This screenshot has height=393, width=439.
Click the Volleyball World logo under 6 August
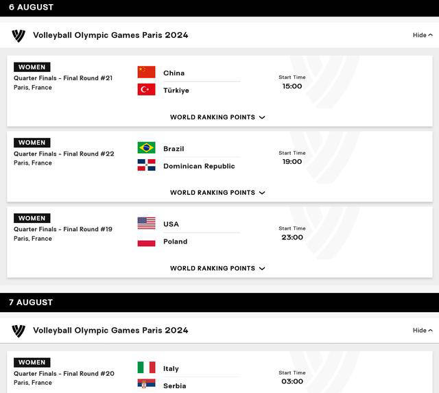[19, 36]
